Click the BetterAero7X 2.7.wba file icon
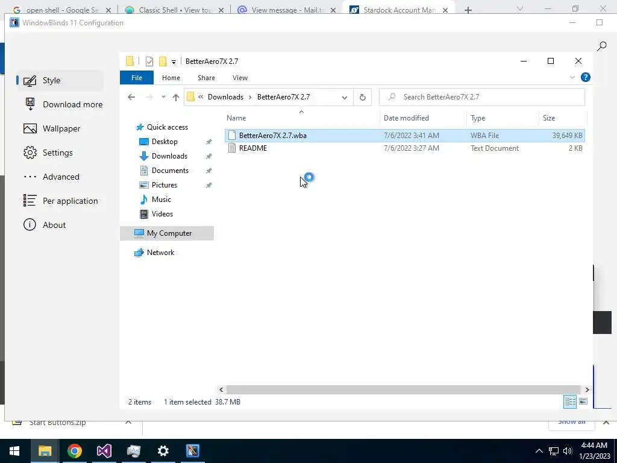Viewport: 617px width, 463px height. point(232,136)
